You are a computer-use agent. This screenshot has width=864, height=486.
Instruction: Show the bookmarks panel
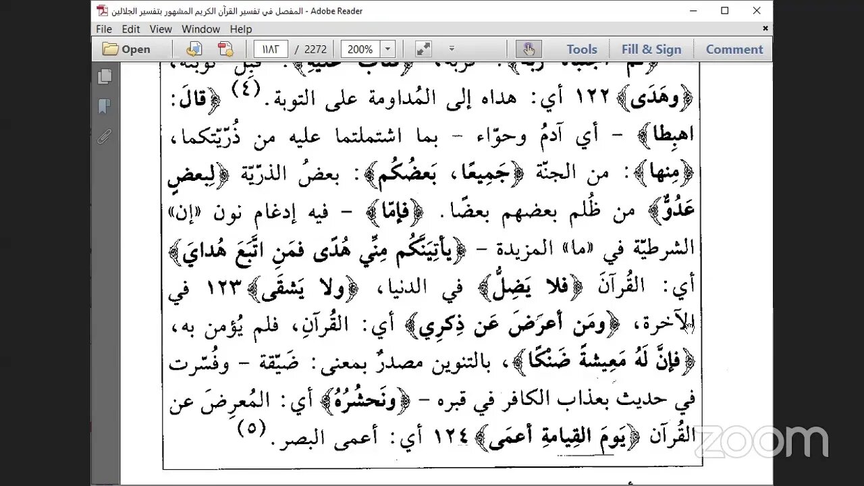pos(105,107)
